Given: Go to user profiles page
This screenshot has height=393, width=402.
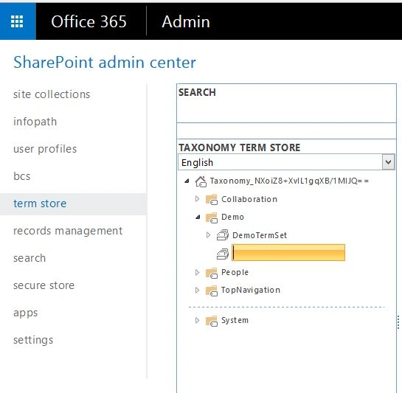Looking at the screenshot, I should click(45, 149).
